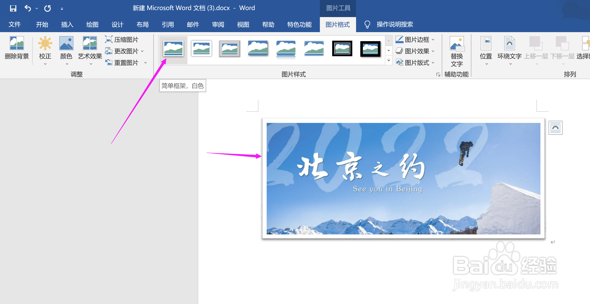Image resolution: width=590 pixels, height=304 pixels.
Task: Click 重置图片 button
Action: point(122,63)
